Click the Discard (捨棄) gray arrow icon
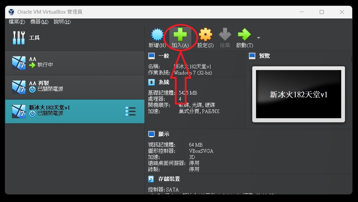The height and width of the screenshot is (202, 358). click(225, 35)
